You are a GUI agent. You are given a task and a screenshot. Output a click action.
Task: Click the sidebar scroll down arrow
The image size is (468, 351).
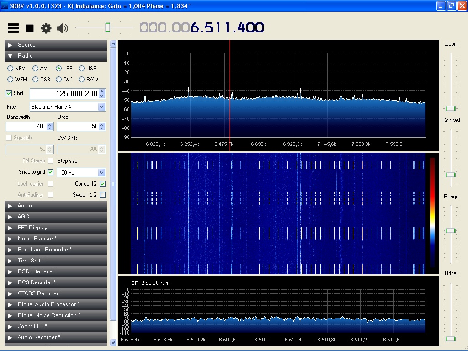(x=113, y=343)
